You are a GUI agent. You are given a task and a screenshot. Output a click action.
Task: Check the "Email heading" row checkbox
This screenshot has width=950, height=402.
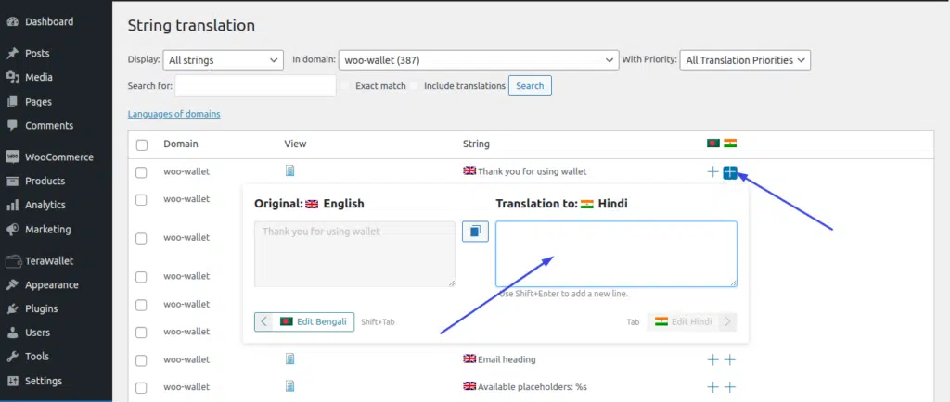click(141, 360)
